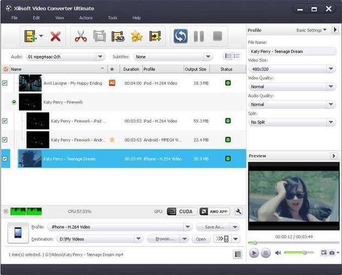This screenshot has width=342, height=275.
Task: Click the CUDA GPU acceleration button
Action: coord(182,211)
